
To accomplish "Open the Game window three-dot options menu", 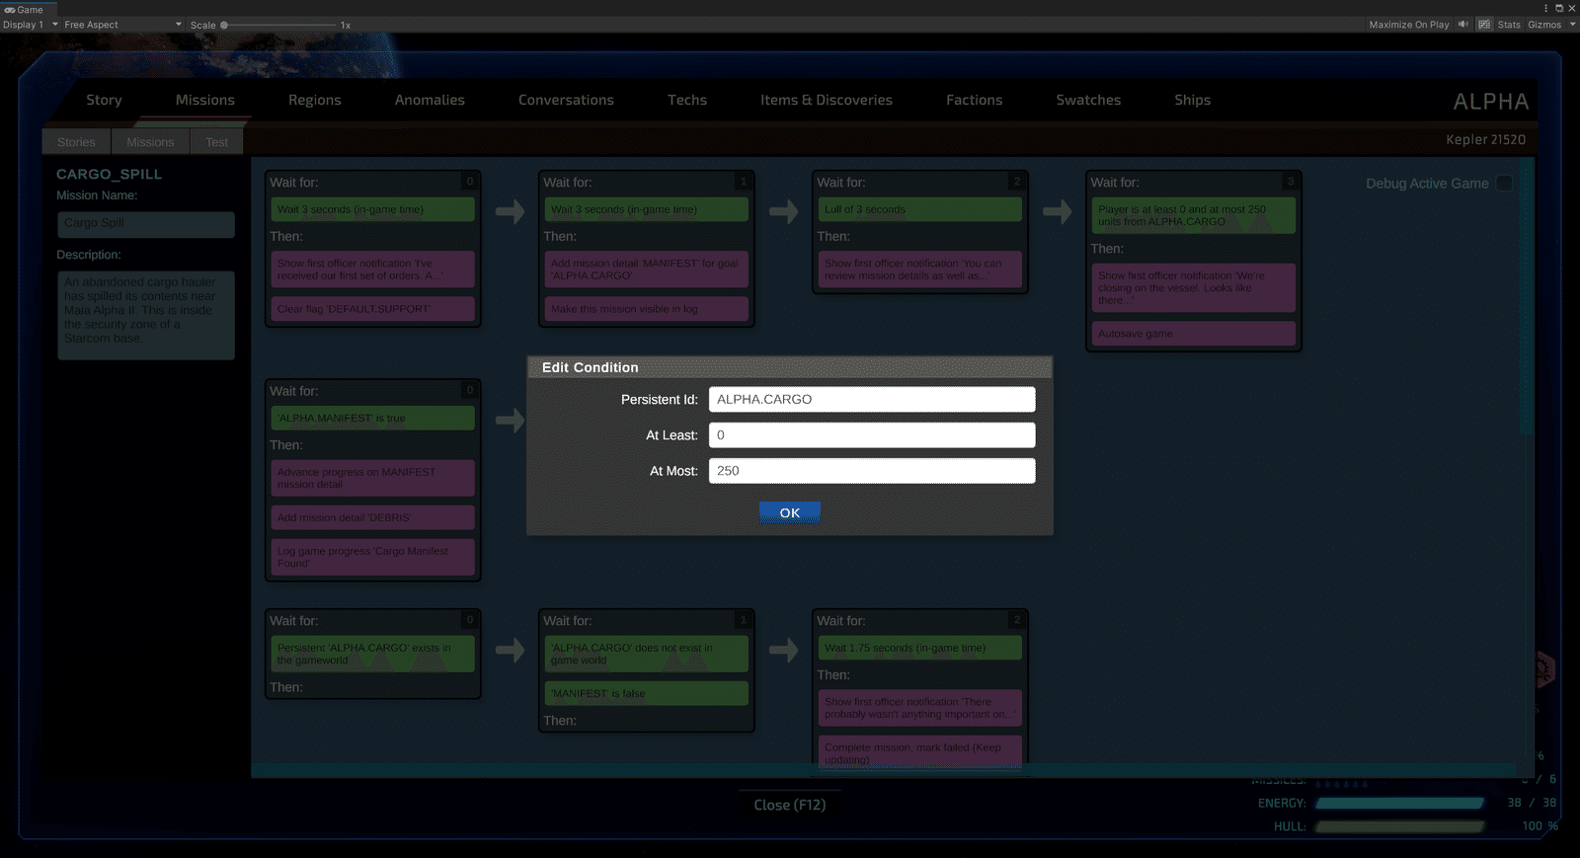I will 1546,8.
